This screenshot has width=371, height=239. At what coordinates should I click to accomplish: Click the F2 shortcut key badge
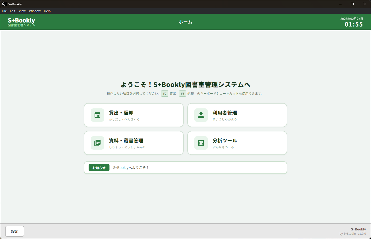165,94
